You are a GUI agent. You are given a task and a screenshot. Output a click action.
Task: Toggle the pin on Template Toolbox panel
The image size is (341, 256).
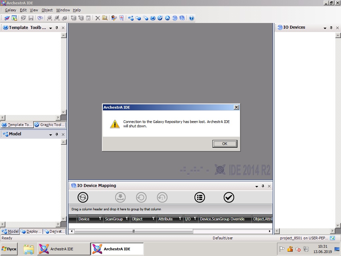57,28
